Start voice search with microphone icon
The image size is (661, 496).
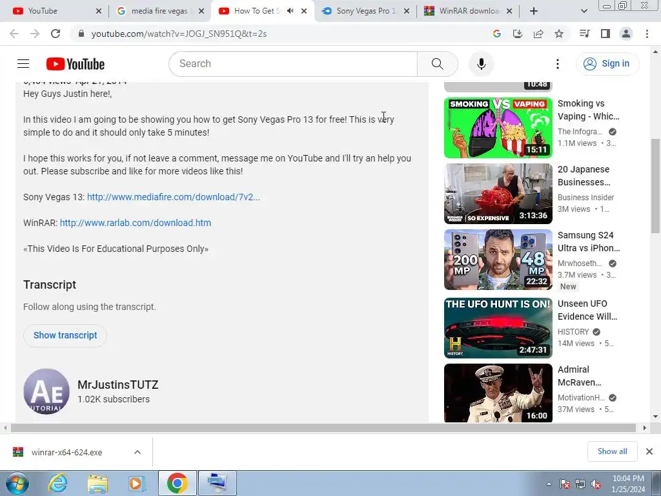(x=481, y=64)
